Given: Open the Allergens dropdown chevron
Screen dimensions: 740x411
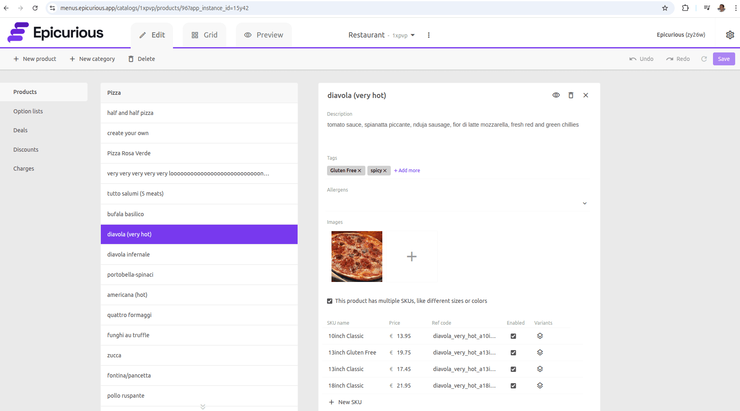Looking at the screenshot, I should [584, 203].
